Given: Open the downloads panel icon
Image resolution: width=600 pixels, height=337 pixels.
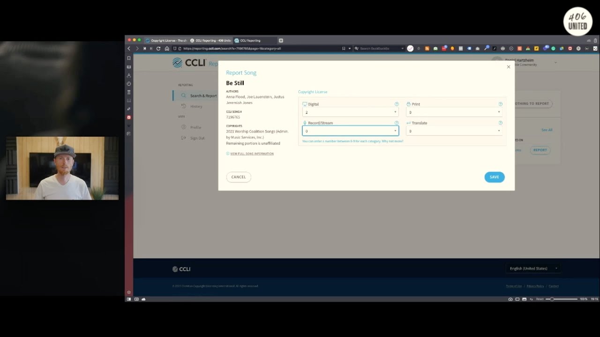Looking at the screenshot, I should 129,75.
